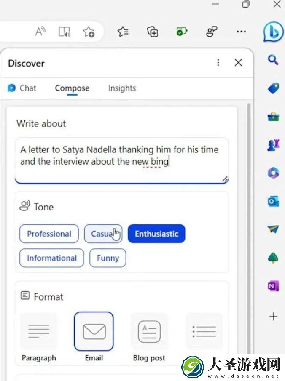The image size is (285, 381).
Task: Select the Enthusiastic tone
Action: point(156,234)
